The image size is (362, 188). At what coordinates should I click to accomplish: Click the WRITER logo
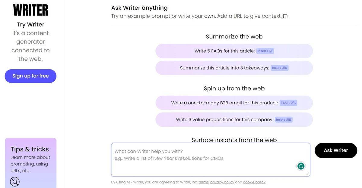(x=30, y=10)
